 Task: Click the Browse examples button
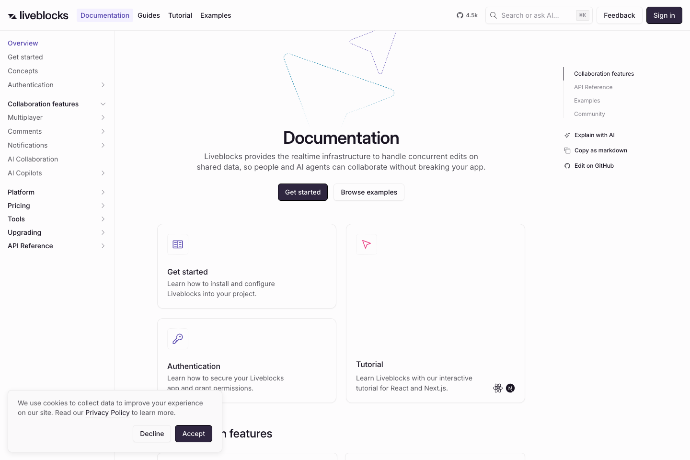[x=369, y=192]
